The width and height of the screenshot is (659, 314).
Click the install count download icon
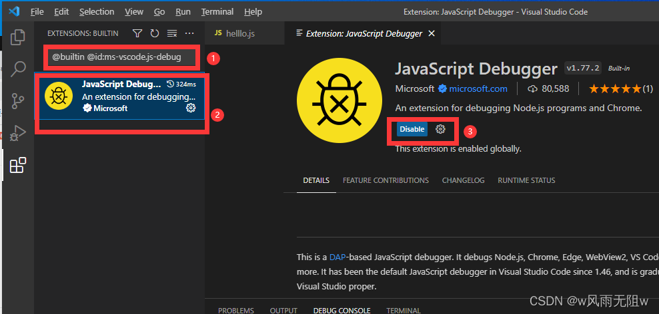532,89
